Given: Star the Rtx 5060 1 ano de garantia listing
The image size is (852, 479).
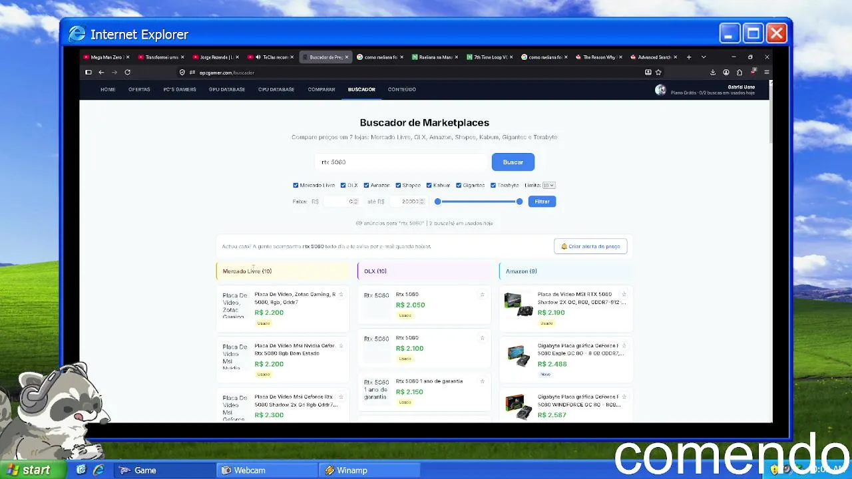Looking at the screenshot, I should tap(483, 381).
